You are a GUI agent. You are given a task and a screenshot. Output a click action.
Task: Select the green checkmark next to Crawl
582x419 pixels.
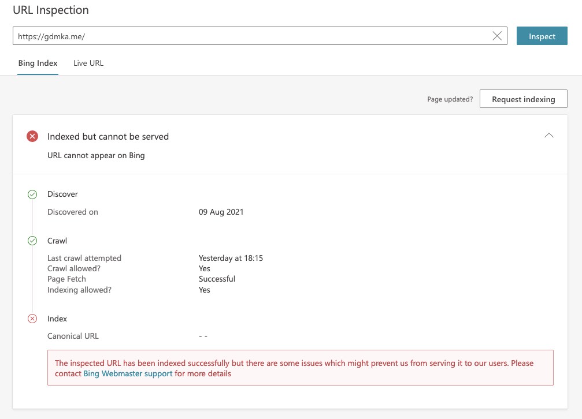click(x=33, y=241)
